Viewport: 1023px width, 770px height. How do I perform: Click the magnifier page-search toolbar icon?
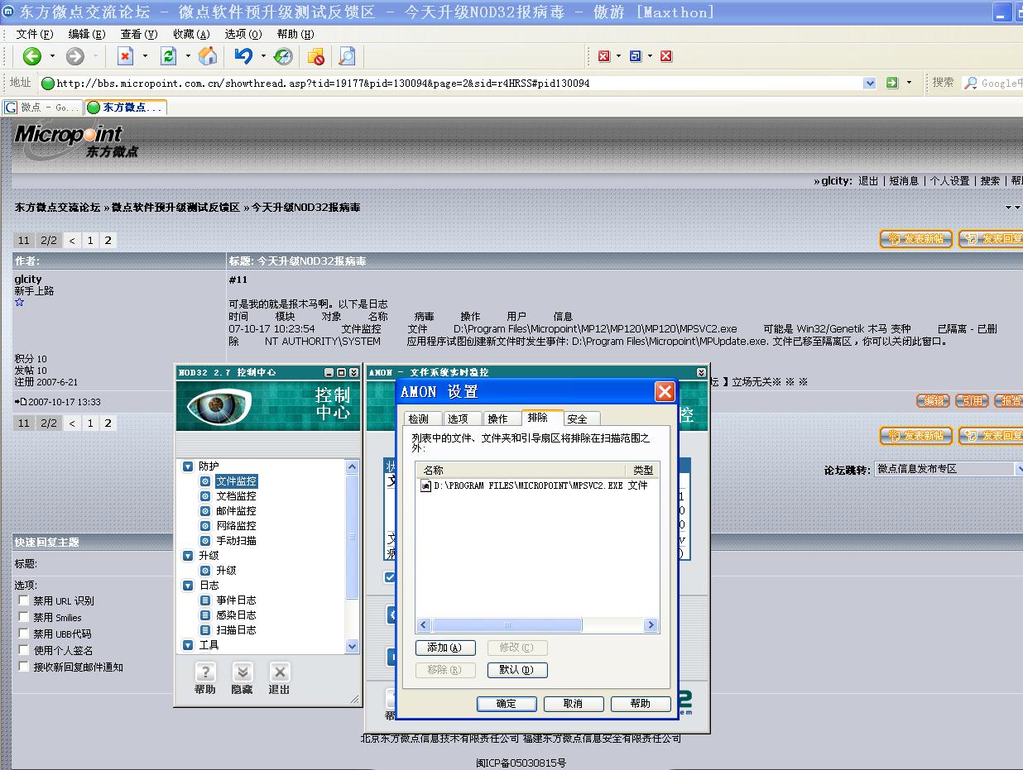348,56
